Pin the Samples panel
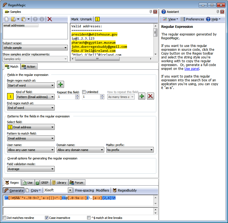The width and height of the screenshot is (228, 223). pos(151,11)
